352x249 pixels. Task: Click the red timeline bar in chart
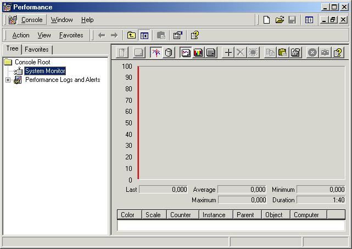click(x=138, y=123)
